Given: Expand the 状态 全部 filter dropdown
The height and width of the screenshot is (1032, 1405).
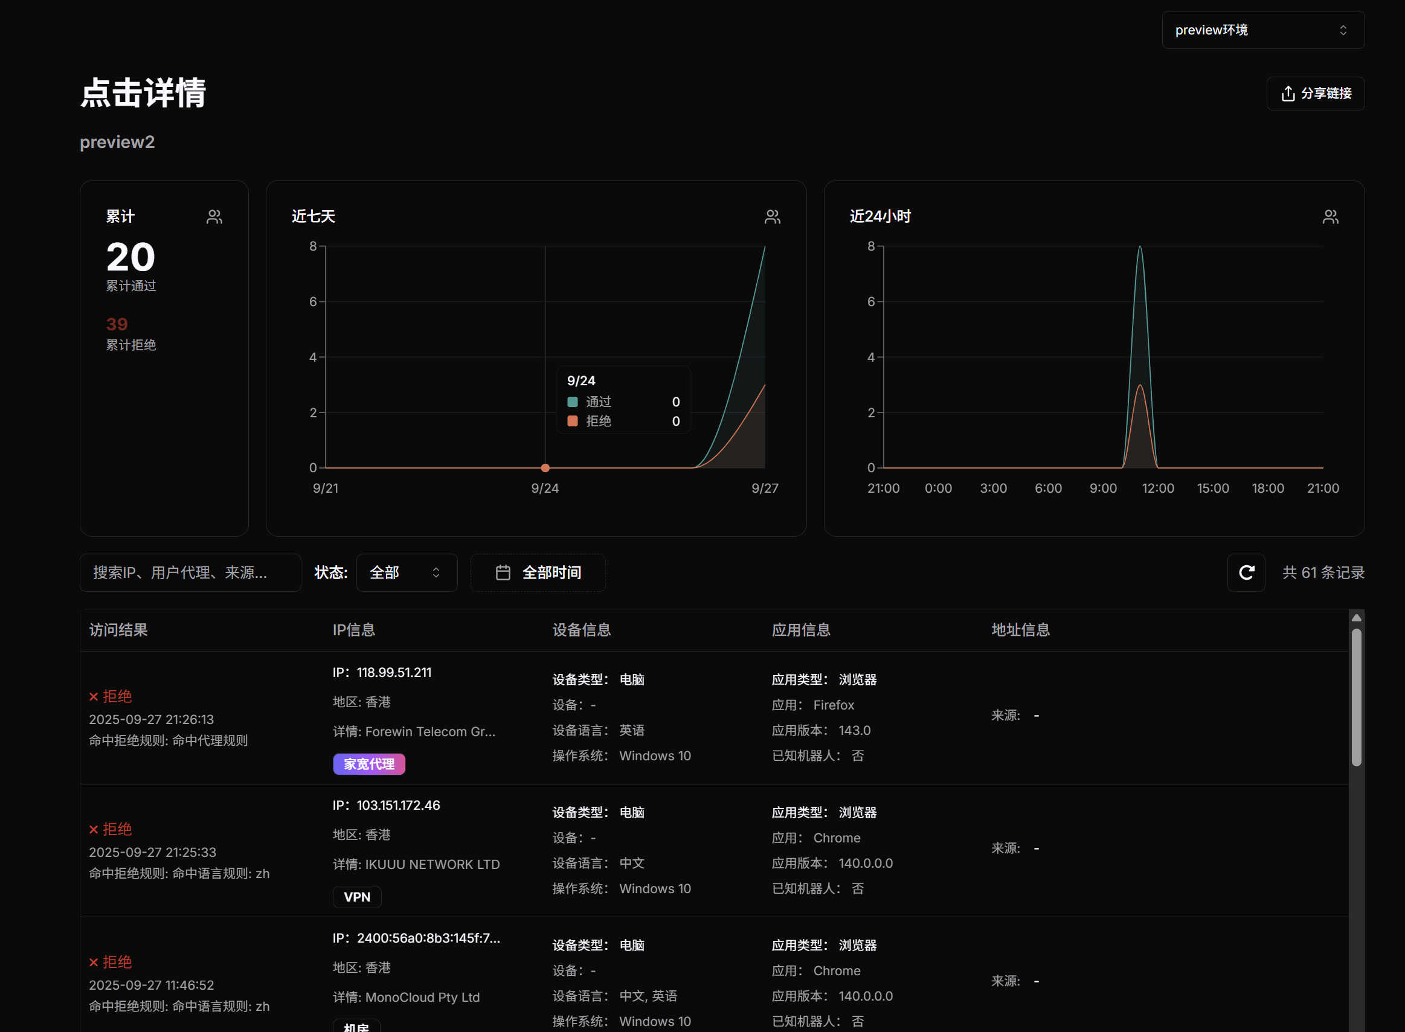Looking at the screenshot, I should point(406,572).
